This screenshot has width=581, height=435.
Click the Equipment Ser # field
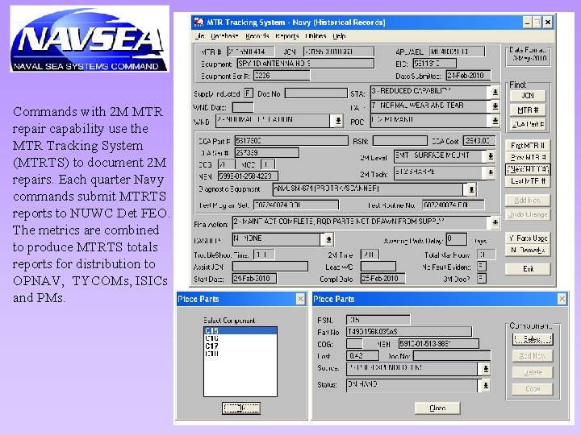pos(282,76)
